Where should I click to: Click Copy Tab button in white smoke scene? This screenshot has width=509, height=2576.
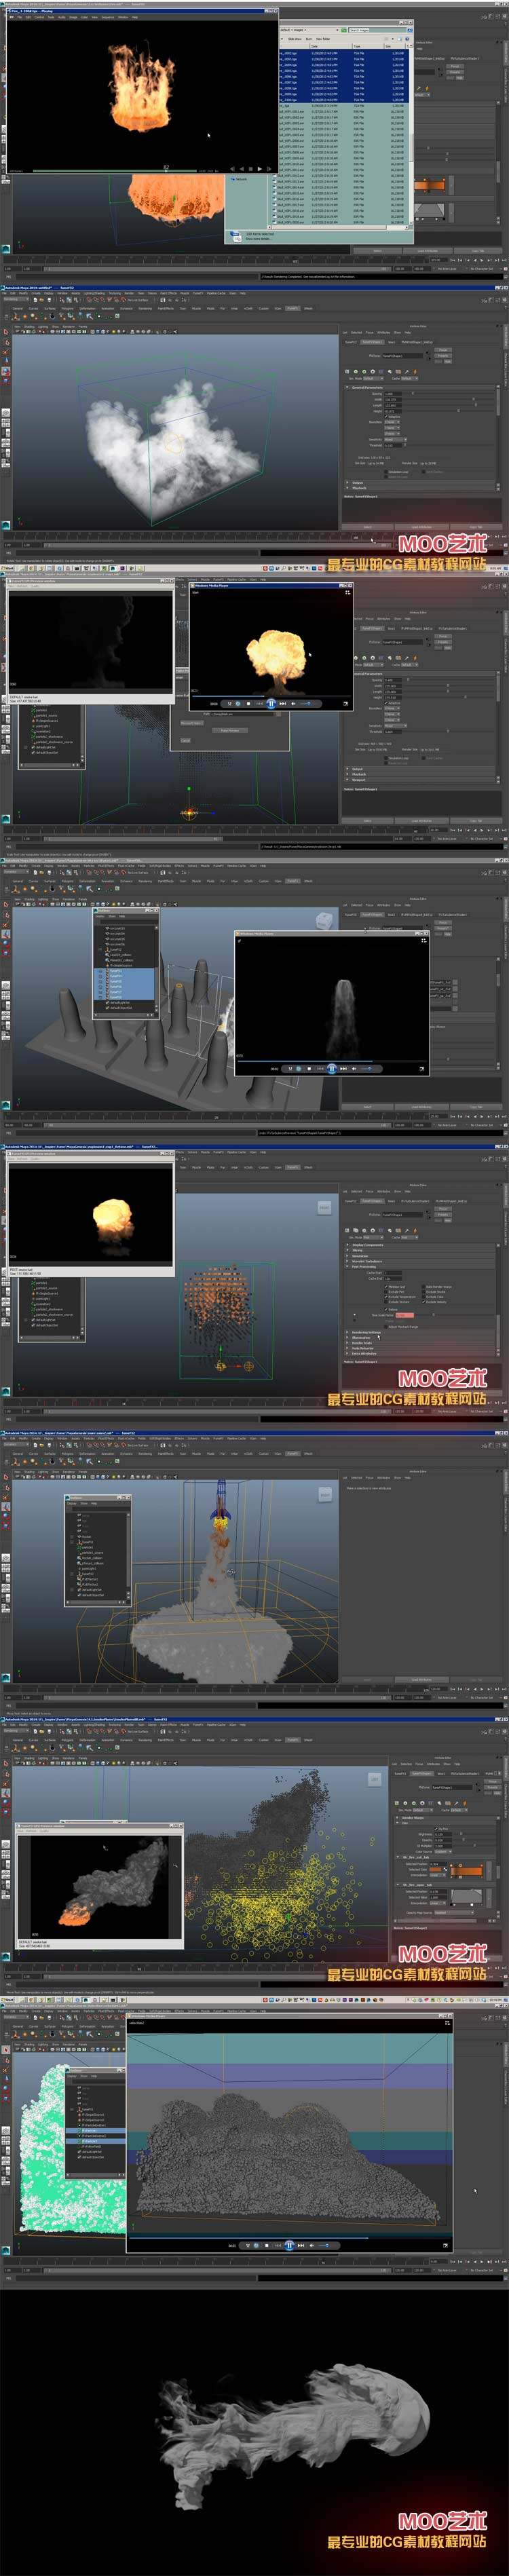point(477,528)
